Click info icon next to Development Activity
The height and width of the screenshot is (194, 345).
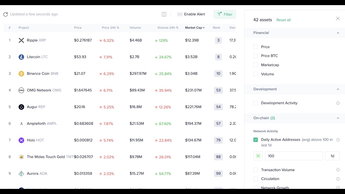[338, 103]
